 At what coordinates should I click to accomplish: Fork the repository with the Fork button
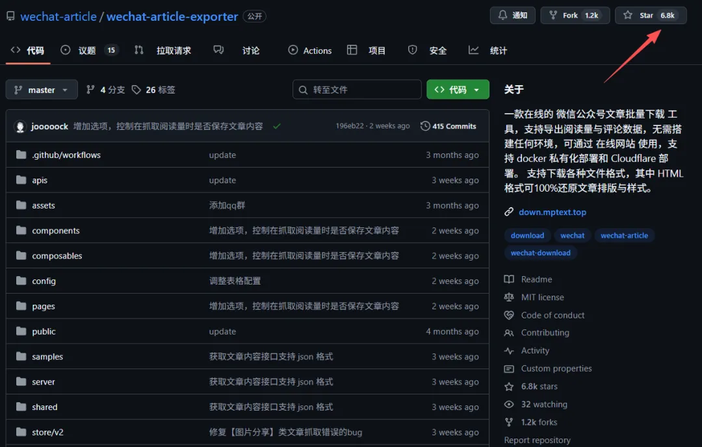pyautogui.click(x=575, y=15)
